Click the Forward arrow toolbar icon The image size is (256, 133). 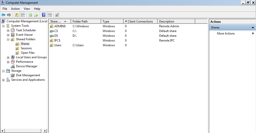pyautogui.click(x=9, y=15)
